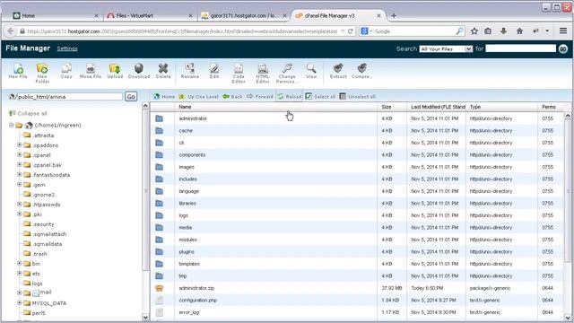Expand the .cpanel tree folder
Screen dimensions: 574x323
pos(20,155)
